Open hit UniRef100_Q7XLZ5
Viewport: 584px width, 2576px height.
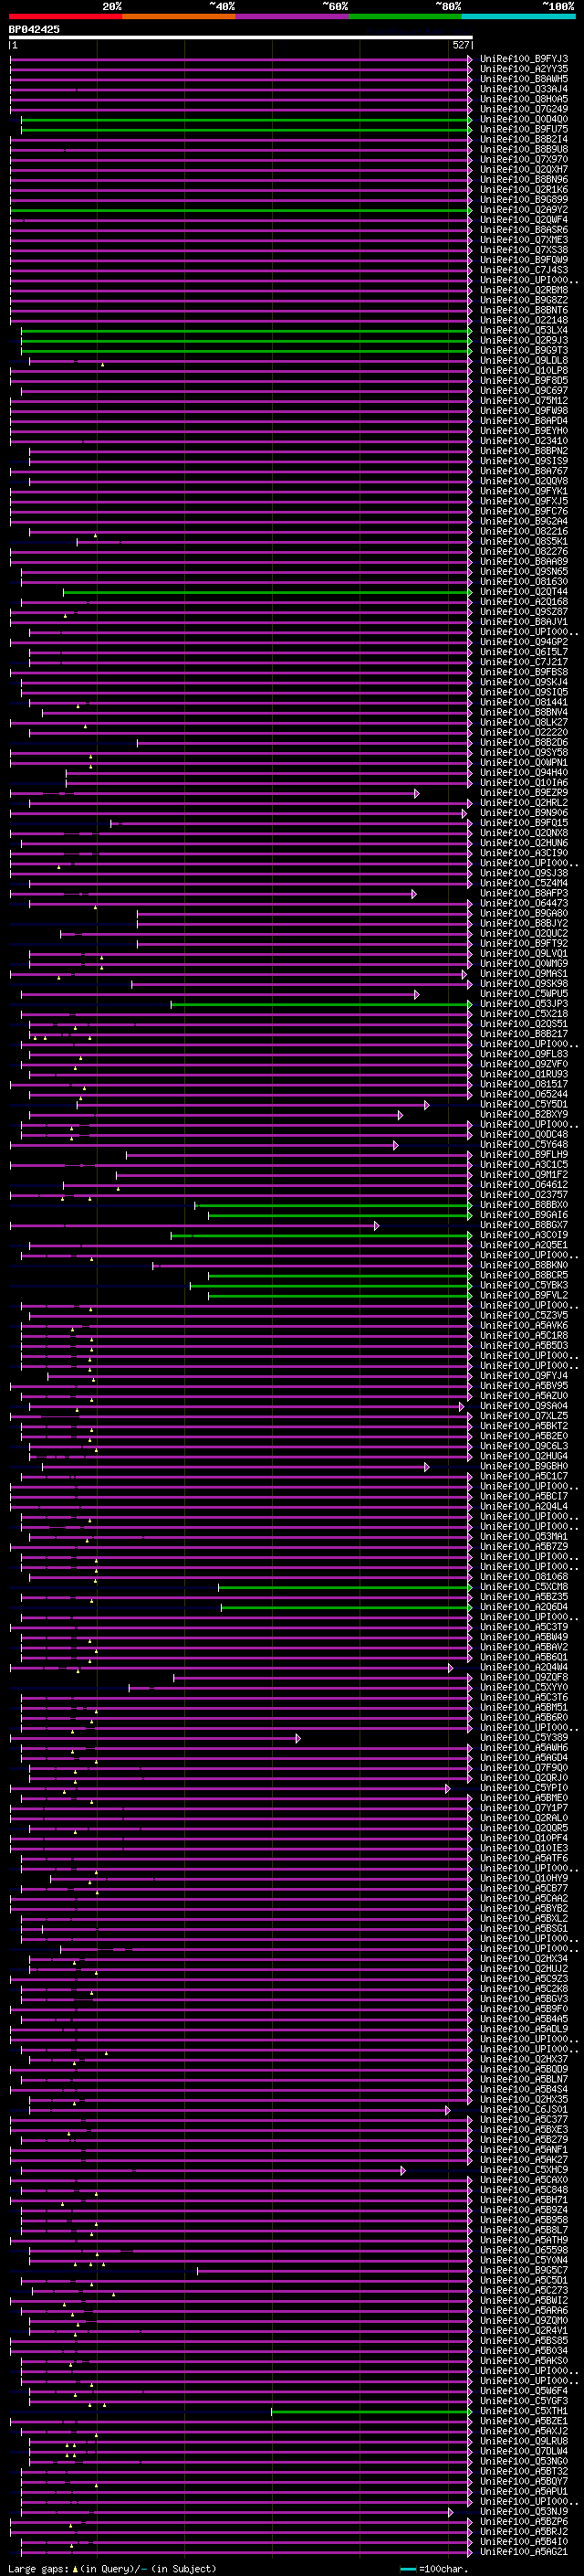pos(524,1416)
